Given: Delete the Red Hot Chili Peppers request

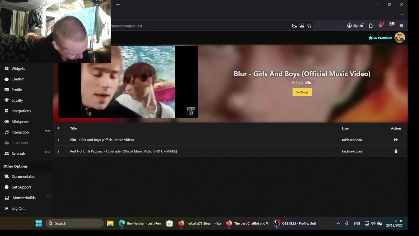Looking at the screenshot, I should point(396,151).
